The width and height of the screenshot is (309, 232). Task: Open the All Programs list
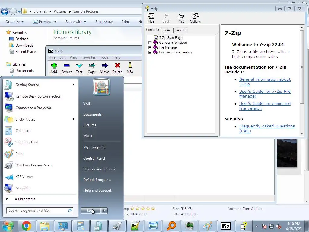point(25,199)
